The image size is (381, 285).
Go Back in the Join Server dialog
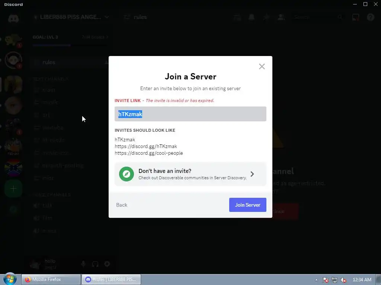(122, 205)
